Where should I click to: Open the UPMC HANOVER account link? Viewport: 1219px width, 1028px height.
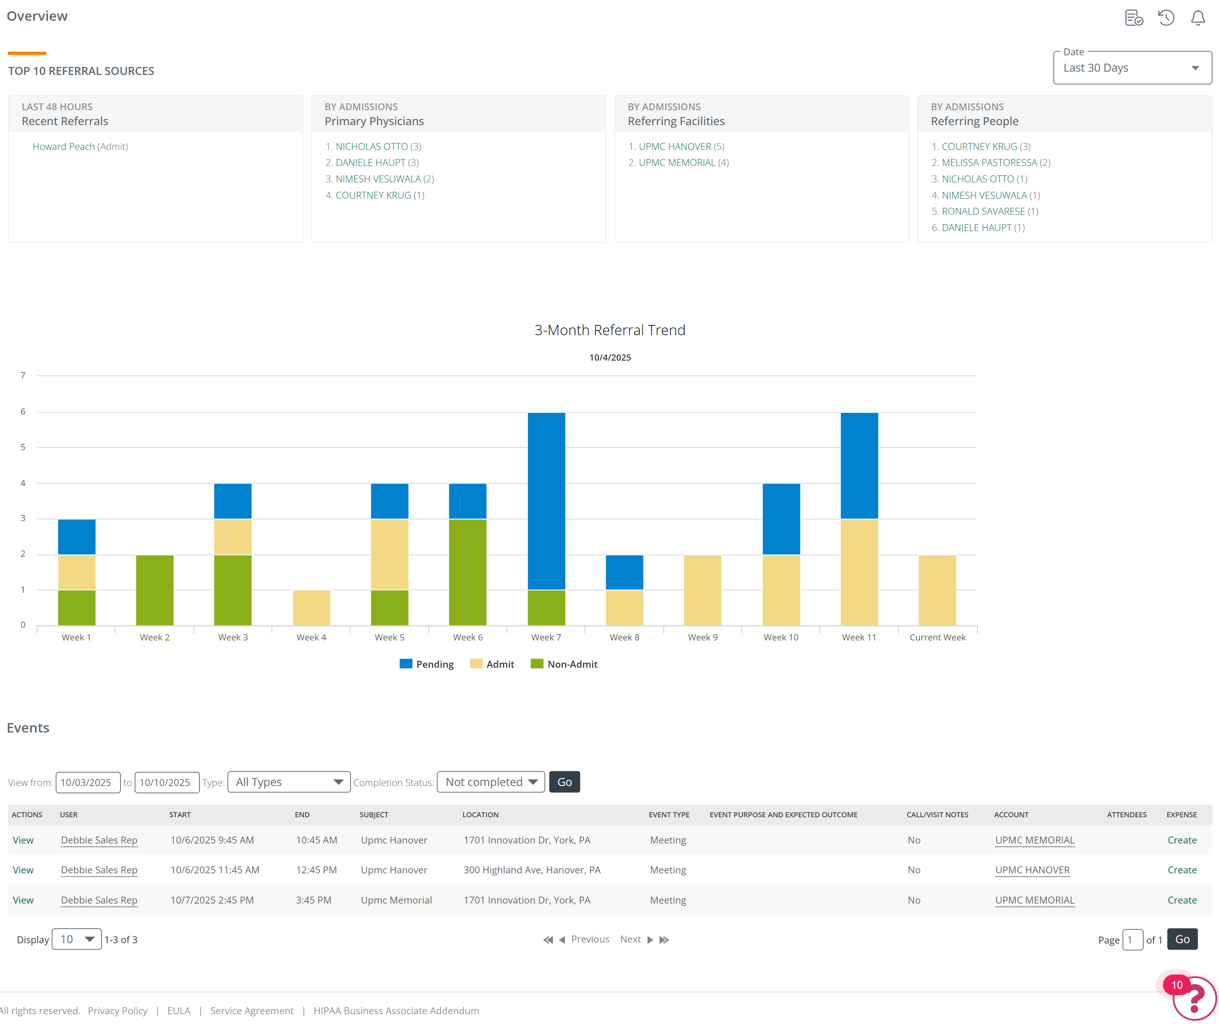click(x=1032, y=869)
